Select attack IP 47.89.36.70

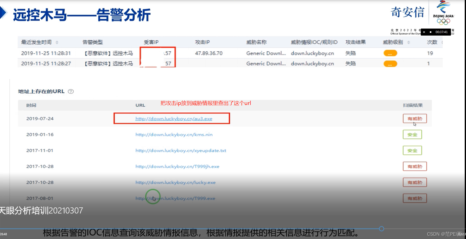coord(209,53)
